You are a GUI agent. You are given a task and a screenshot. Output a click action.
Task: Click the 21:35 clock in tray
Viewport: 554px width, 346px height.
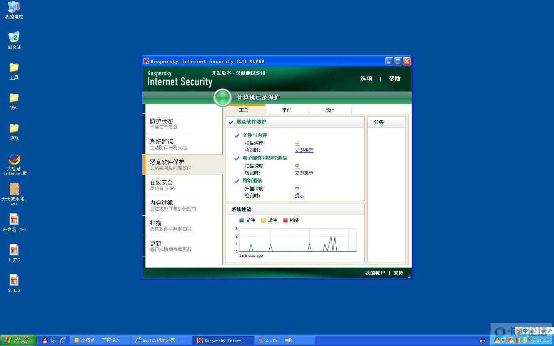pyautogui.click(x=543, y=340)
